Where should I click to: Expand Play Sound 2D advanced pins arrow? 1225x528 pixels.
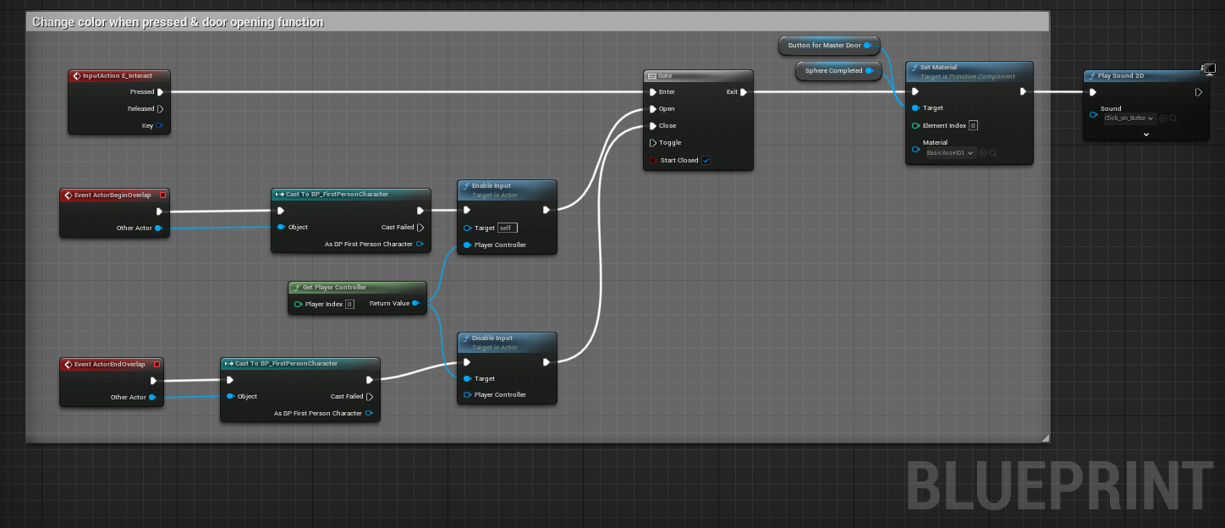[1146, 135]
